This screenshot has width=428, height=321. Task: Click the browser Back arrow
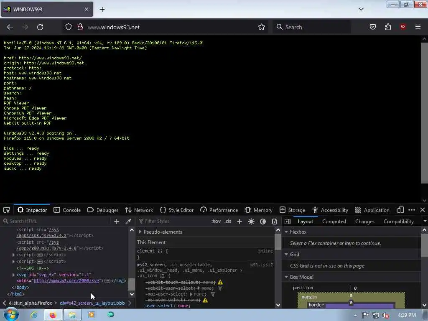pos(10,27)
